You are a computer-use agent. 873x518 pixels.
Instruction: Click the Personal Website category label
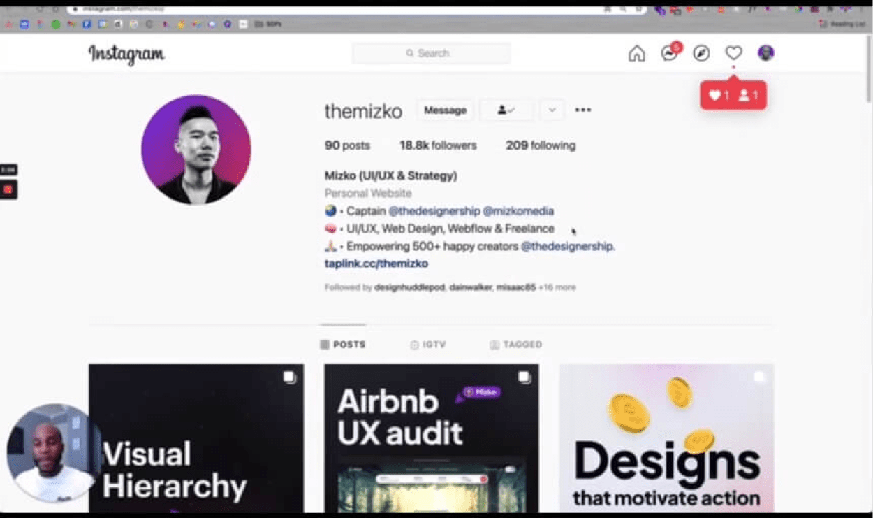coord(368,193)
